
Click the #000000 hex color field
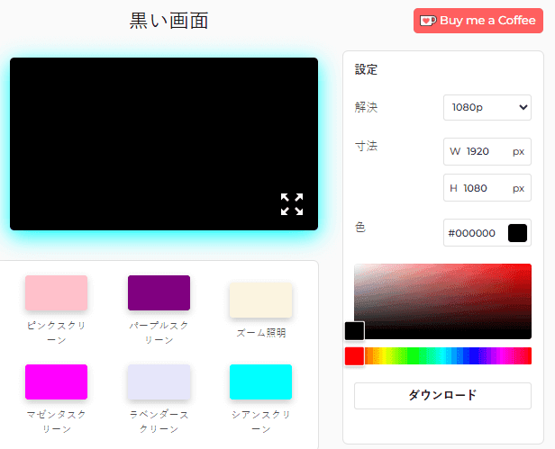[x=473, y=233]
